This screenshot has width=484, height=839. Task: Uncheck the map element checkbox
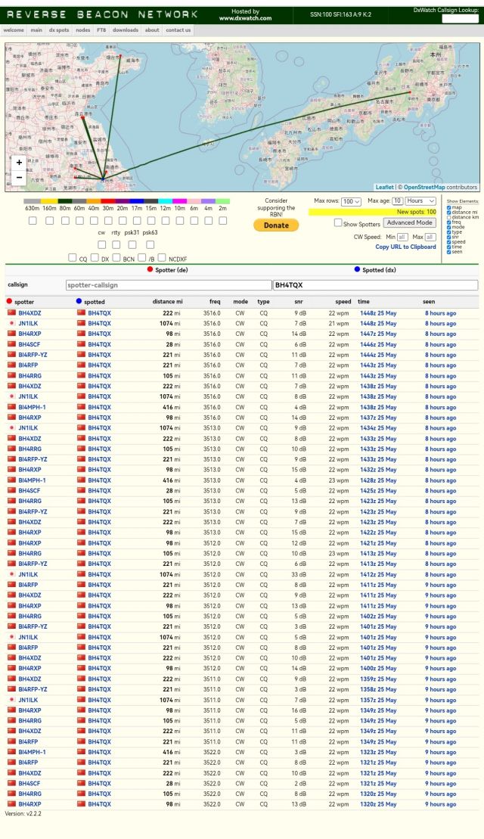[x=448, y=207]
